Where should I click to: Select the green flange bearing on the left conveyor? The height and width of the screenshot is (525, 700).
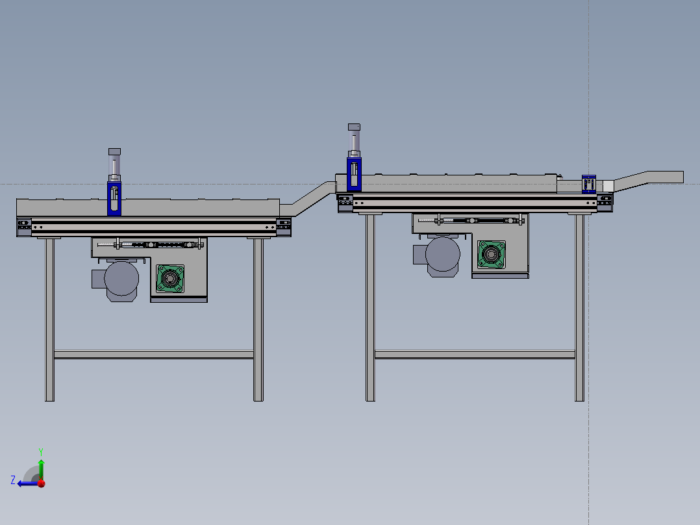pos(170,279)
